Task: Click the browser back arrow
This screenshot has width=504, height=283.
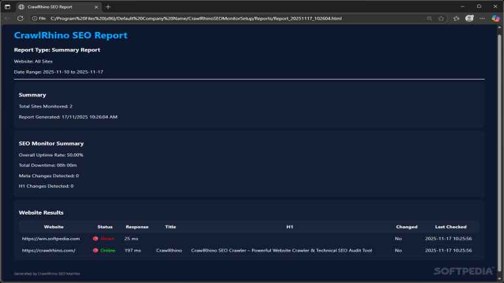Action: (x=7, y=18)
